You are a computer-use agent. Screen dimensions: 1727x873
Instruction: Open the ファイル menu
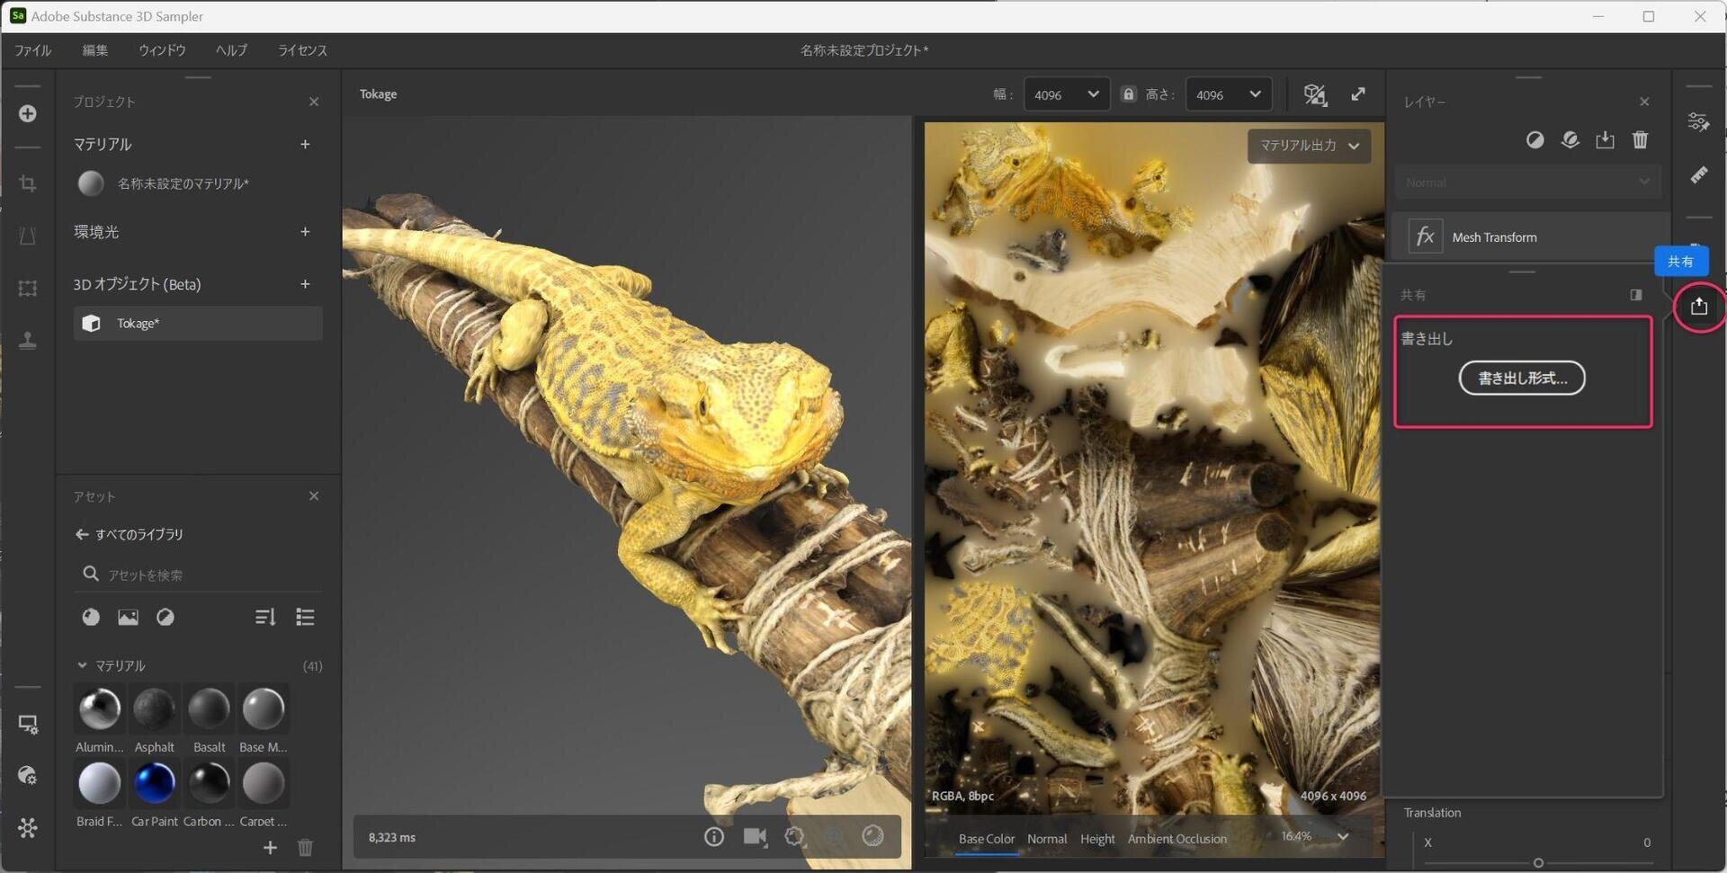coord(32,50)
